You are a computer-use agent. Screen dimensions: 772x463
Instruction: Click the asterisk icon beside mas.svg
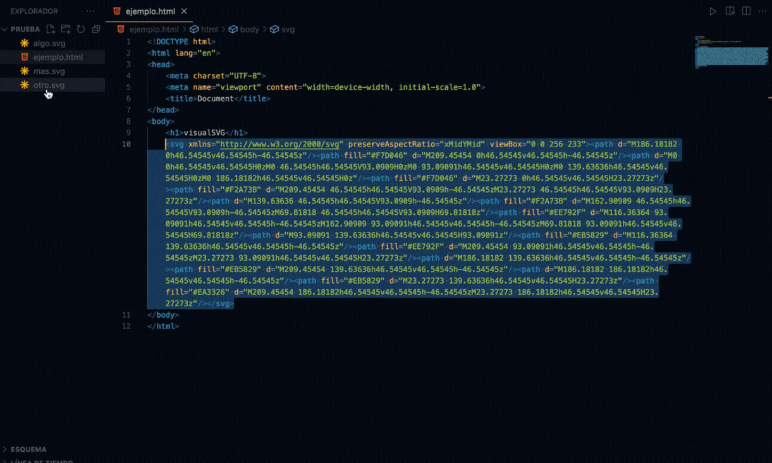coord(25,71)
